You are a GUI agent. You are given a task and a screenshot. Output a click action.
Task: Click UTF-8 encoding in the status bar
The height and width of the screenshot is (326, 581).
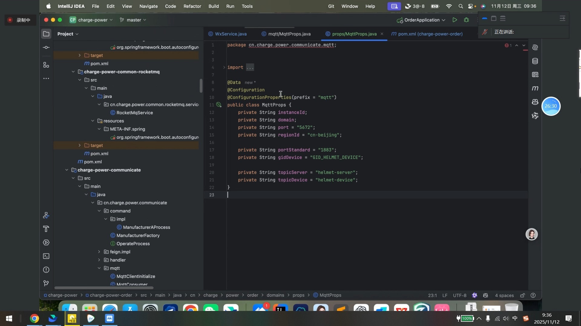click(459, 296)
